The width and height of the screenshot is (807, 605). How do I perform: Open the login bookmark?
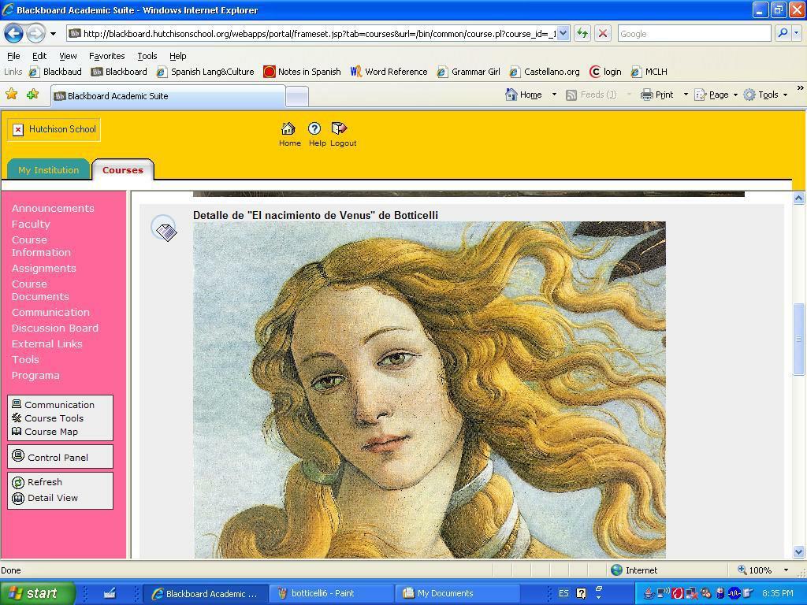605,72
